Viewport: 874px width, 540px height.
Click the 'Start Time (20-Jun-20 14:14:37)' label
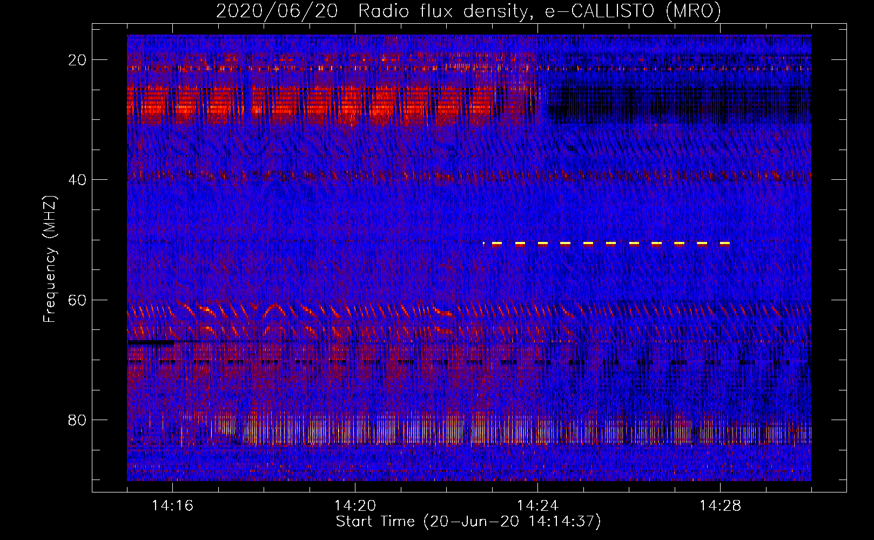pos(468,522)
